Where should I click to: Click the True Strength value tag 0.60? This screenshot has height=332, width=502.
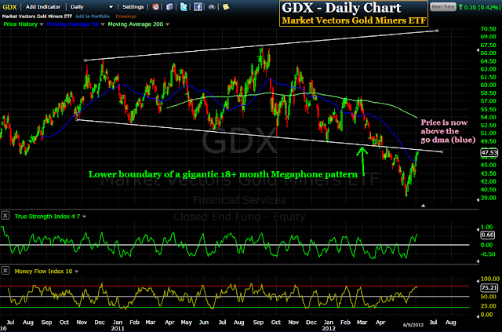pyautogui.click(x=488, y=235)
